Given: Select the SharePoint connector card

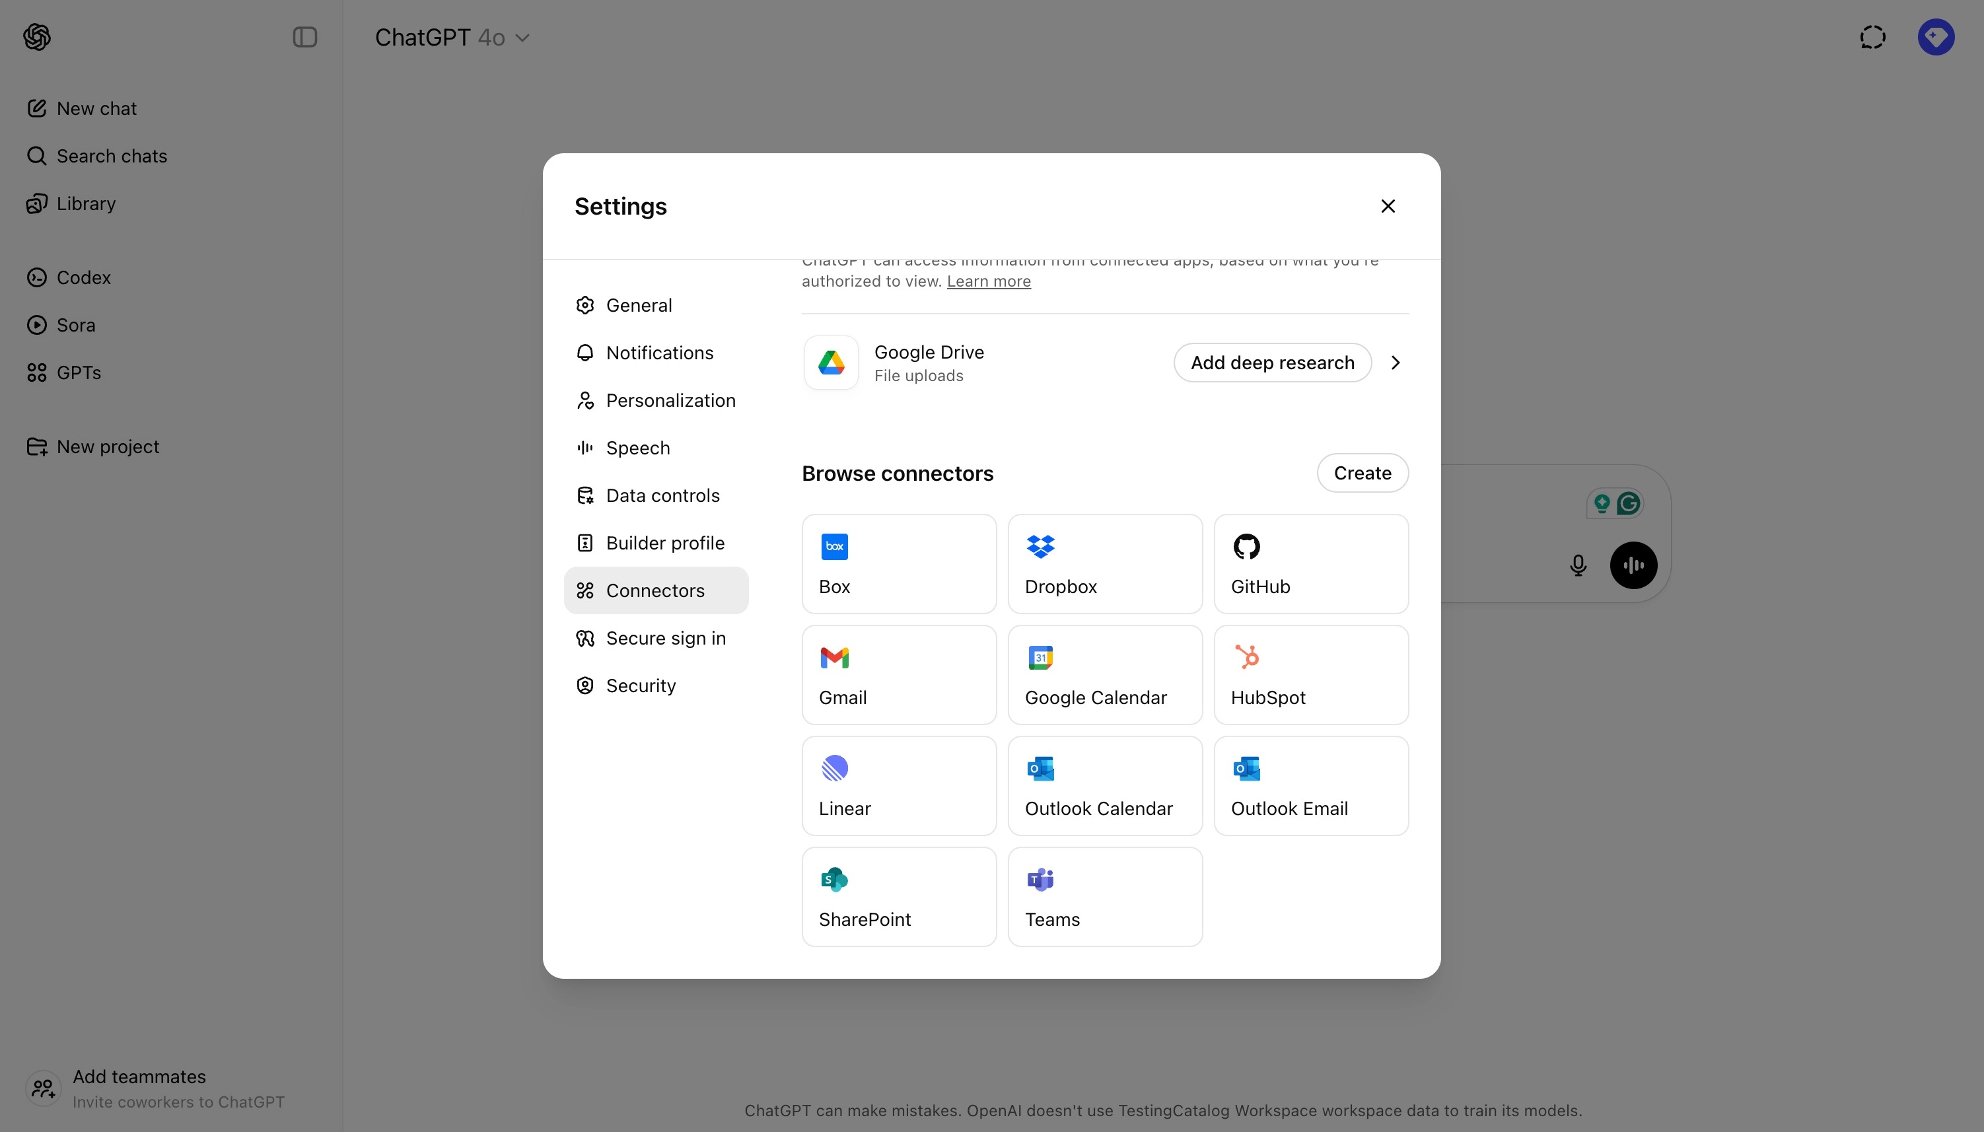Looking at the screenshot, I should click(899, 897).
